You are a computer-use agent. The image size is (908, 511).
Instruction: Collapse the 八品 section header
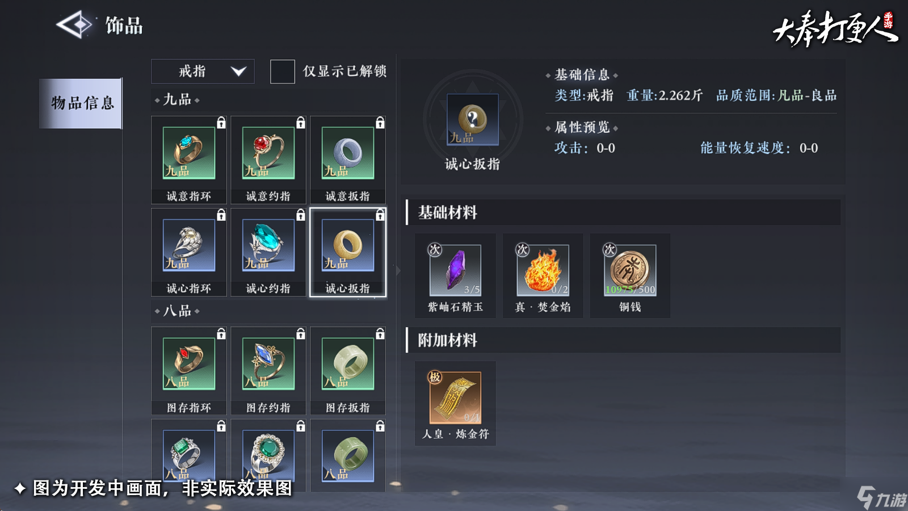point(178,311)
